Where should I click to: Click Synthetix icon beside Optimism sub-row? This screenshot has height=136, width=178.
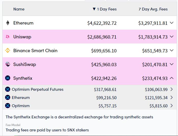(x=8, y=106)
